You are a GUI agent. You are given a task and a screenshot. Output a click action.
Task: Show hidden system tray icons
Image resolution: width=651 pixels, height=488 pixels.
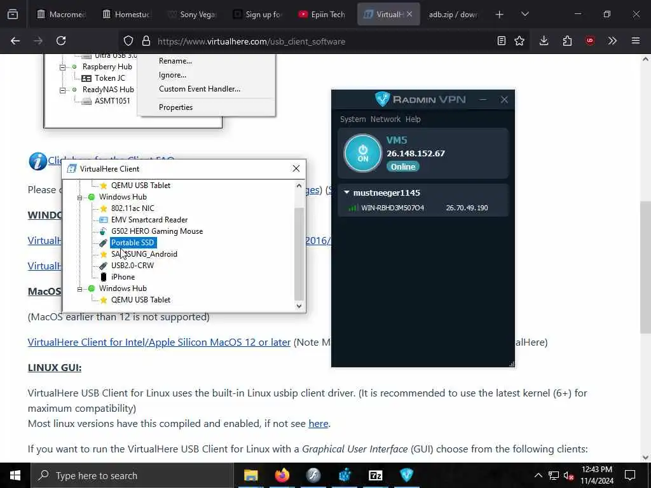click(538, 475)
